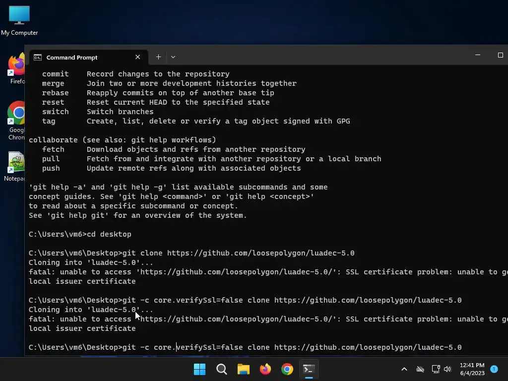This screenshot has height=381, width=508.
Task: Launch Firefox from the desktop shortcut
Action: click(x=16, y=68)
